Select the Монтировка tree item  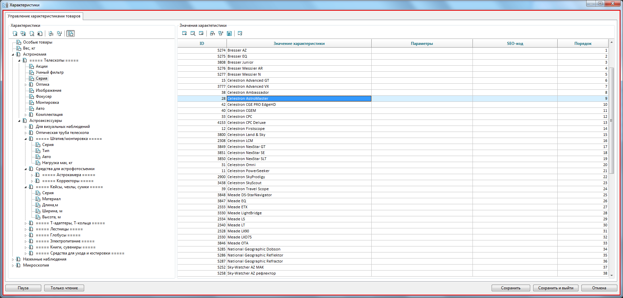pos(47,103)
